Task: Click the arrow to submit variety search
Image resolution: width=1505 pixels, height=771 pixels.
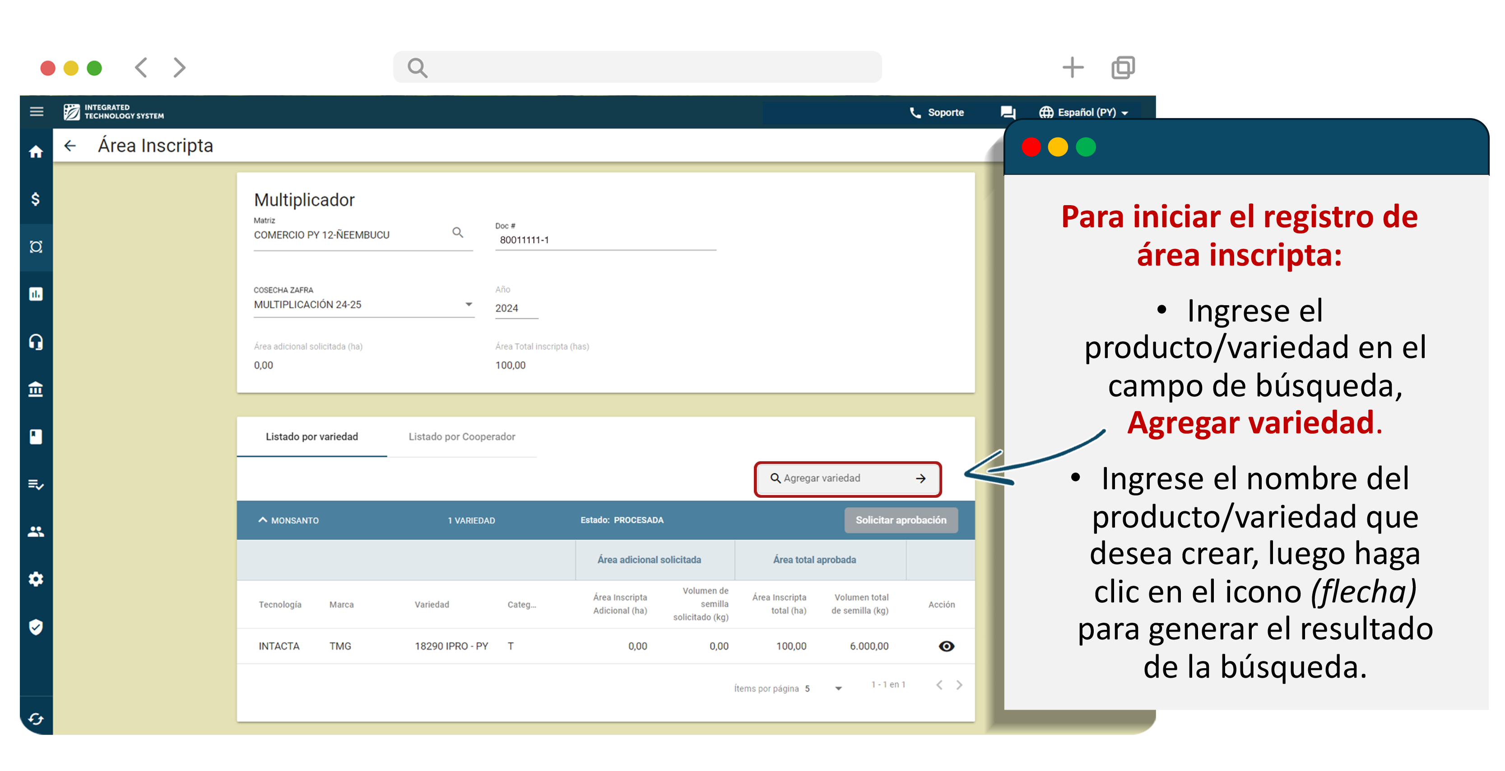Action: pyautogui.click(x=921, y=478)
